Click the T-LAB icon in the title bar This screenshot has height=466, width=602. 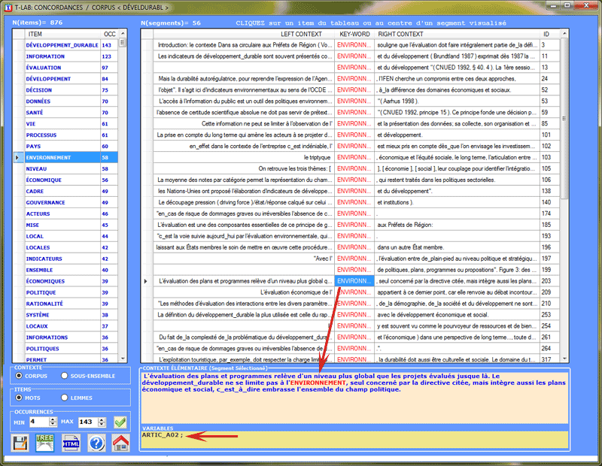tap(8, 8)
